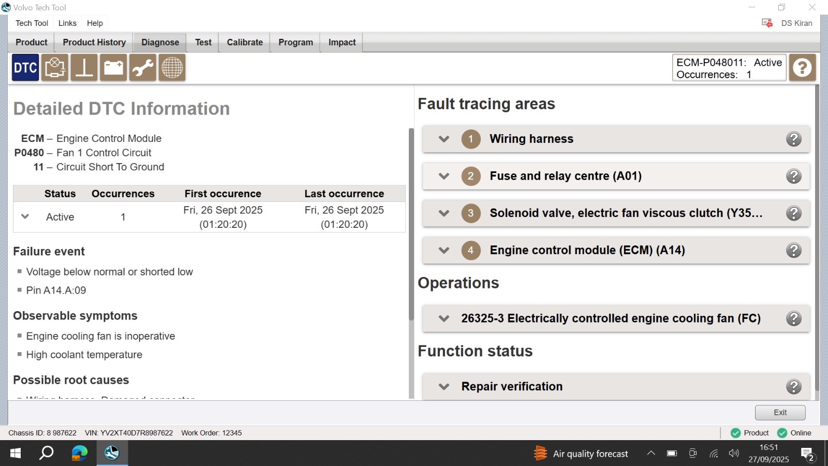This screenshot has height=466, width=828.
Task: Click help icon for Engine control module
Action: point(793,251)
